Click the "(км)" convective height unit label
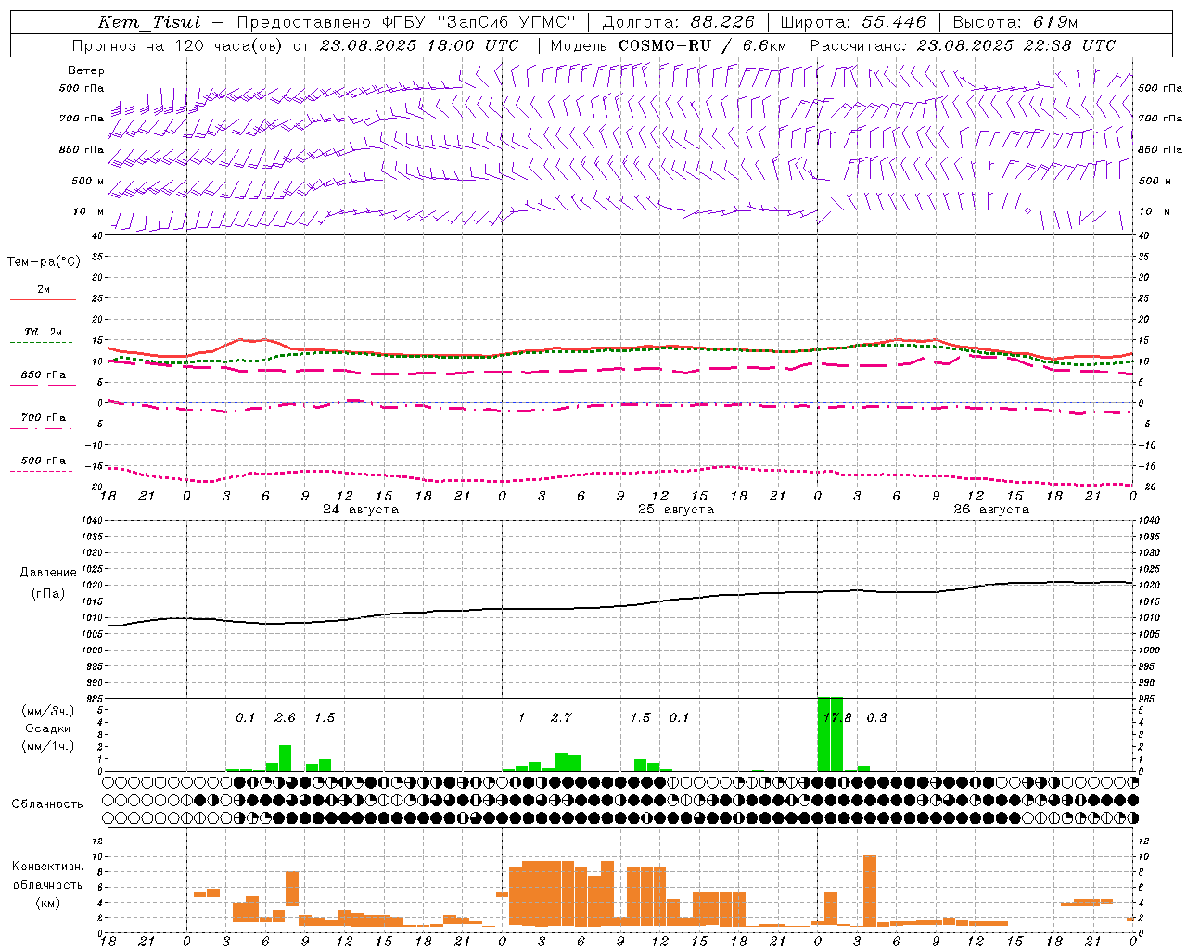 click(48, 903)
